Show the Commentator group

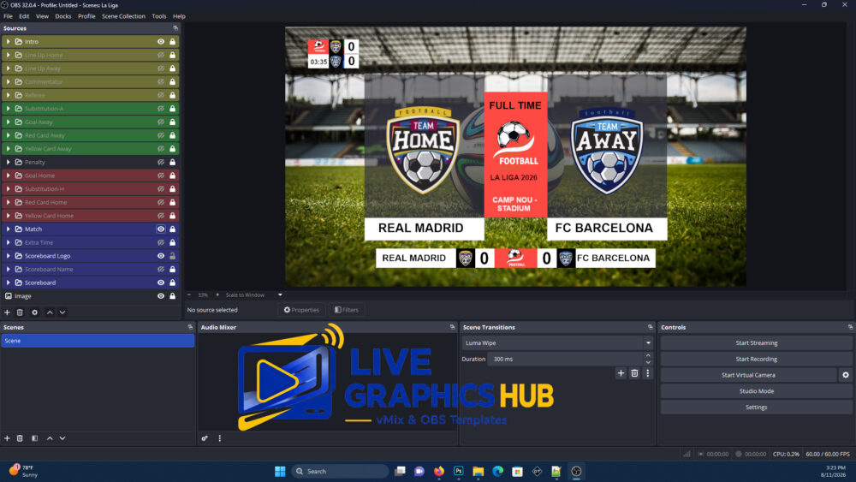click(161, 82)
